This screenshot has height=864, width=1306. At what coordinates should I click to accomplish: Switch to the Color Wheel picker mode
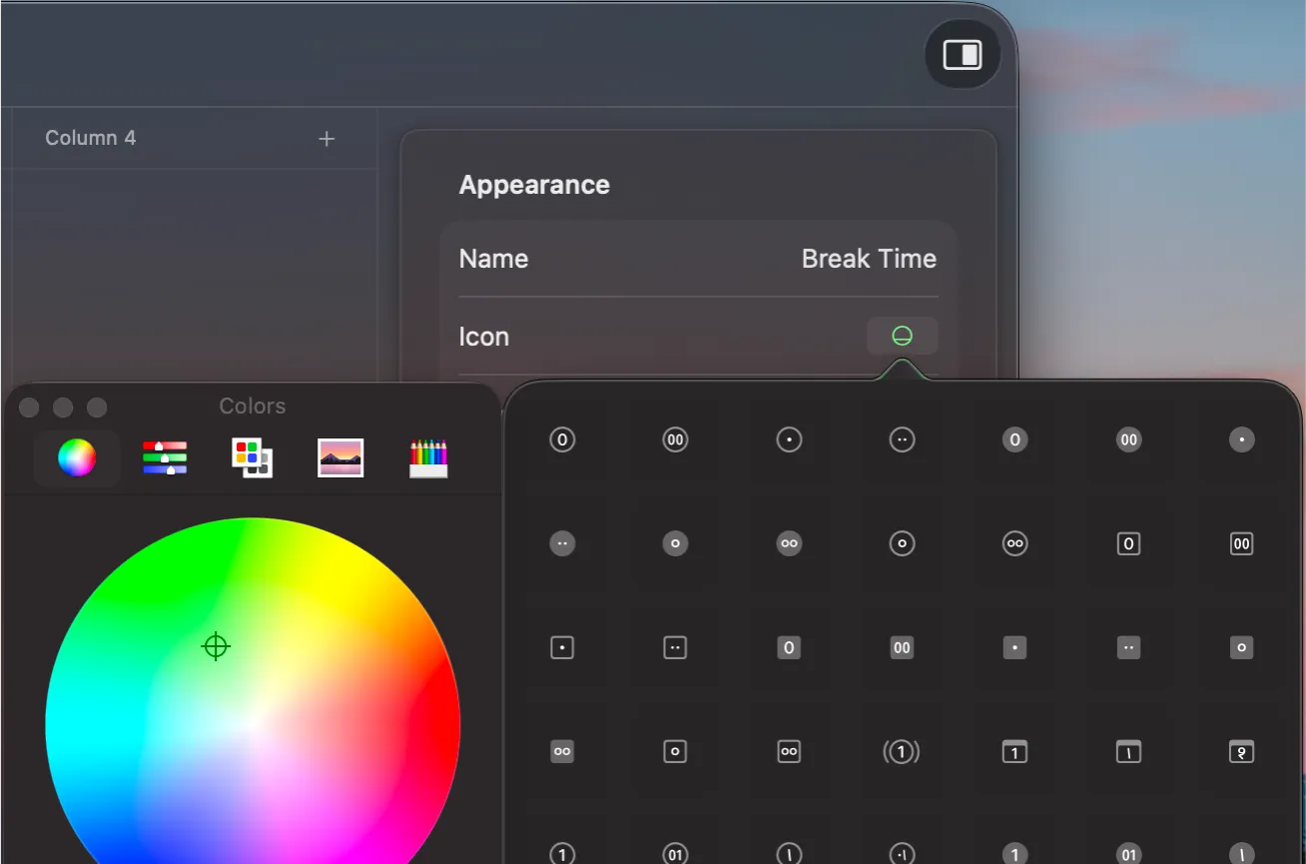pos(77,458)
